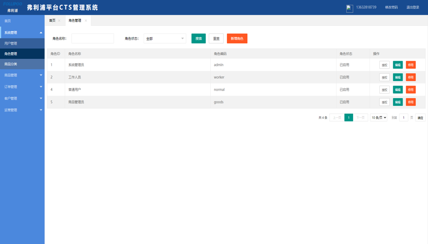
Task: Open 用户管理 in the sidebar
Action: point(22,44)
